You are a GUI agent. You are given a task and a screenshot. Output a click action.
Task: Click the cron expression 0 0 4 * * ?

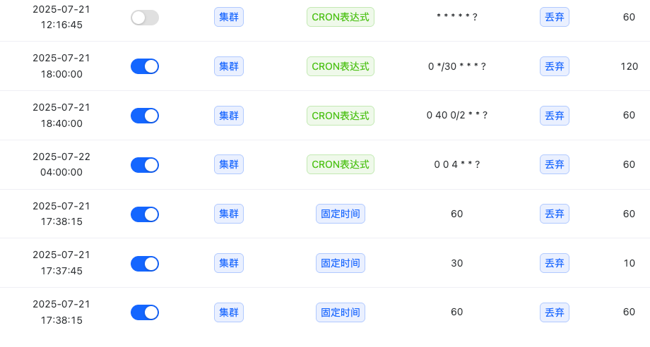457,164
